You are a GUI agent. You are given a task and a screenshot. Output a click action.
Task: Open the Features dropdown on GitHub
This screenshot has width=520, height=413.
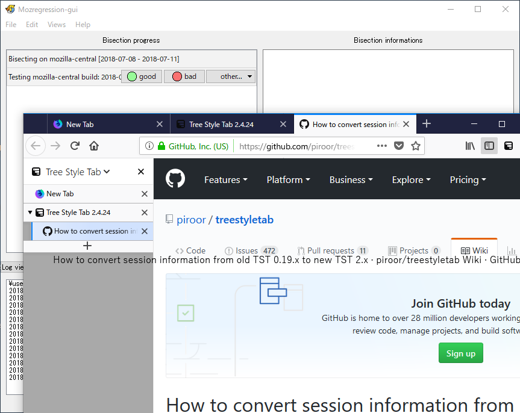pos(225,179)
